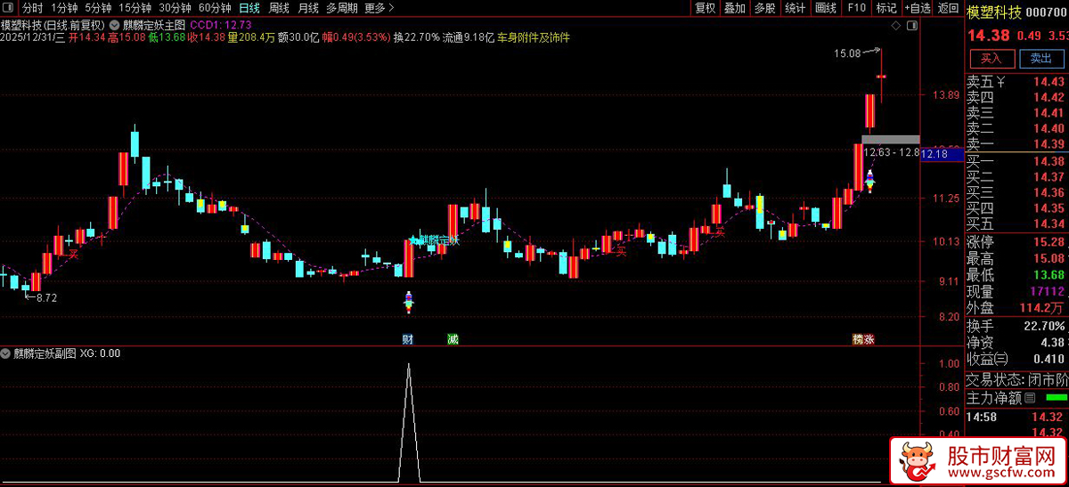The height and width of the screenshot is (487, 1069).
Task: Click the 叠加 overlay button
Action: pos(735,8)
